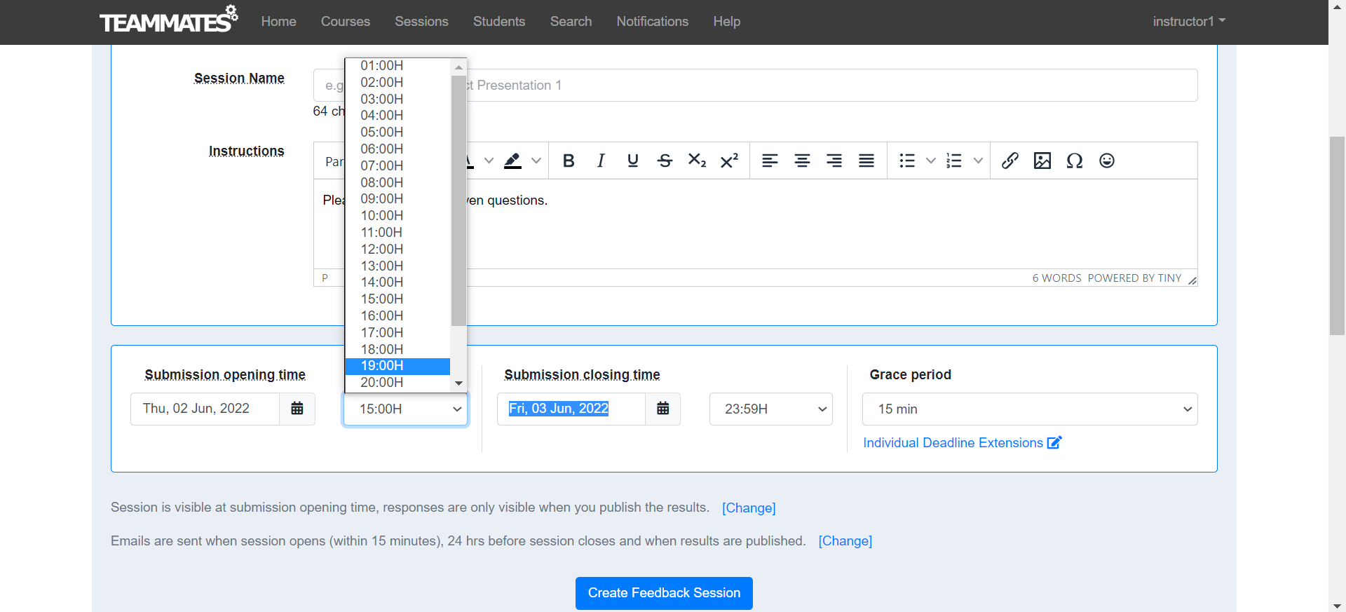The height and width of the screenshot is (612, 1346).
Task: Apply subscript formatting
Action: pyautogui.click(x=698, y=161)
